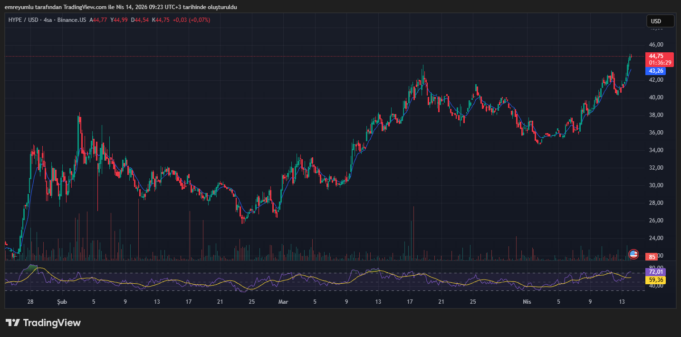Select the Mar label on time axis
681x337 pixels.
coord(283,302)
